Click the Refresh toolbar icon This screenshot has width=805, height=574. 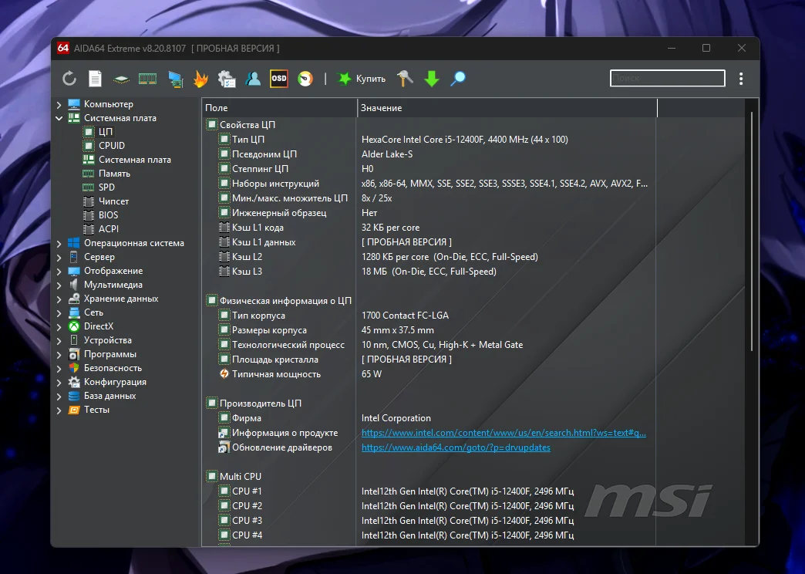69,79
